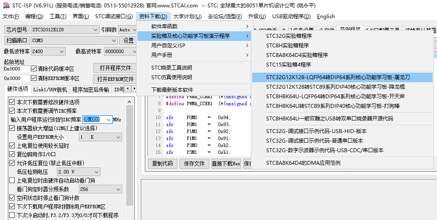Enable 下次冷启动时 P3.2/P3.3 checkbox
The width and height of the screenshot is (437, 220).
tap(12, 215)
